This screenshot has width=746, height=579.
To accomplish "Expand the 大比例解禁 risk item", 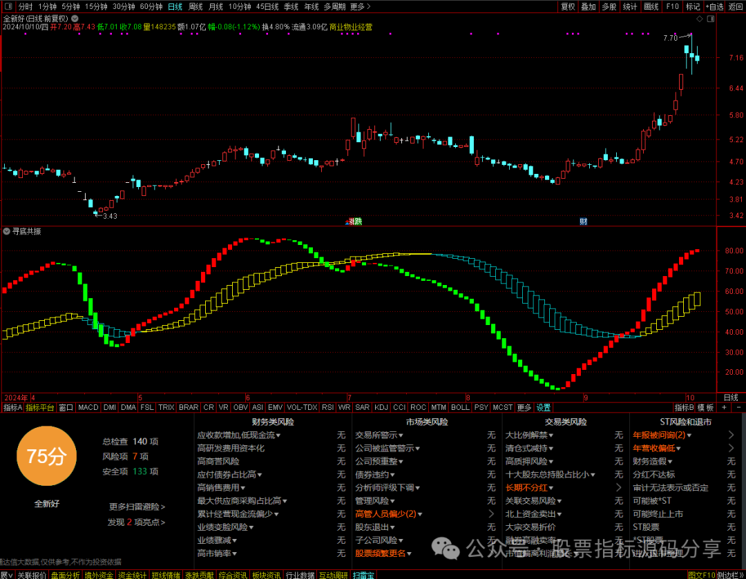I will pos(529,435).
